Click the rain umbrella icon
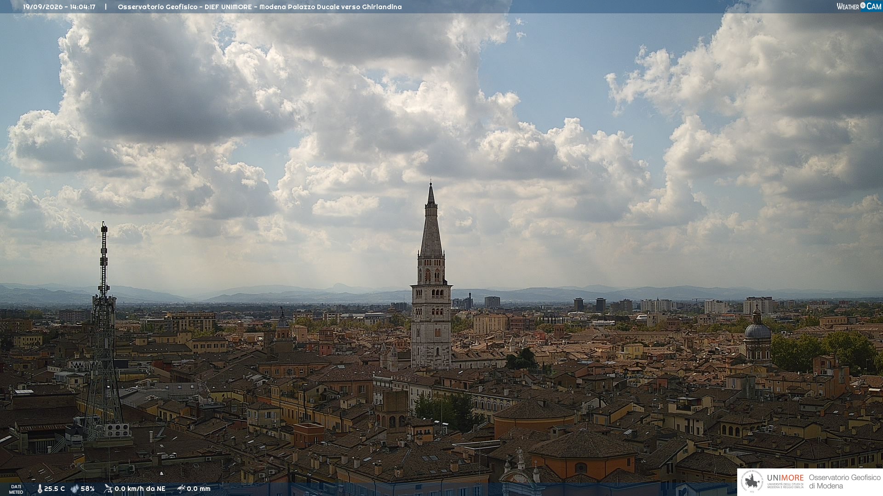 181,489
